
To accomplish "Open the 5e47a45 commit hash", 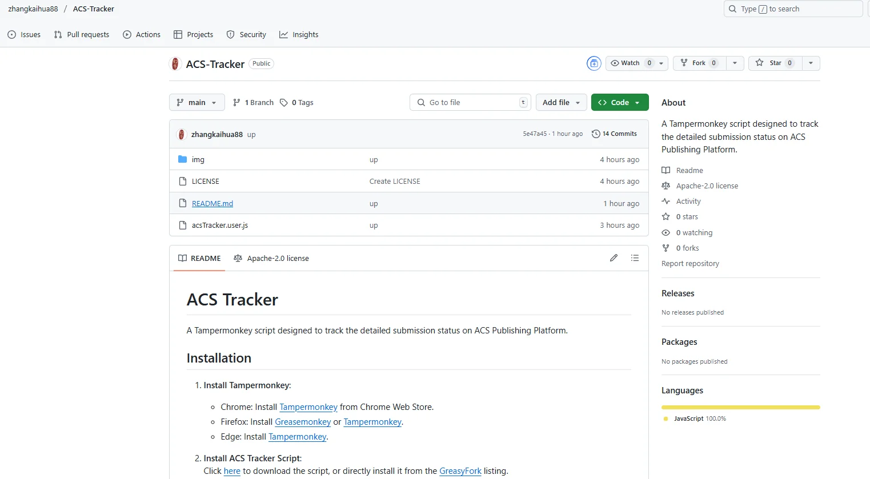I will [x=535, y=134].
